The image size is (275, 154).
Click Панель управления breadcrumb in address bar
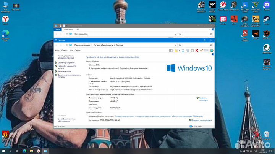(82, 45)
